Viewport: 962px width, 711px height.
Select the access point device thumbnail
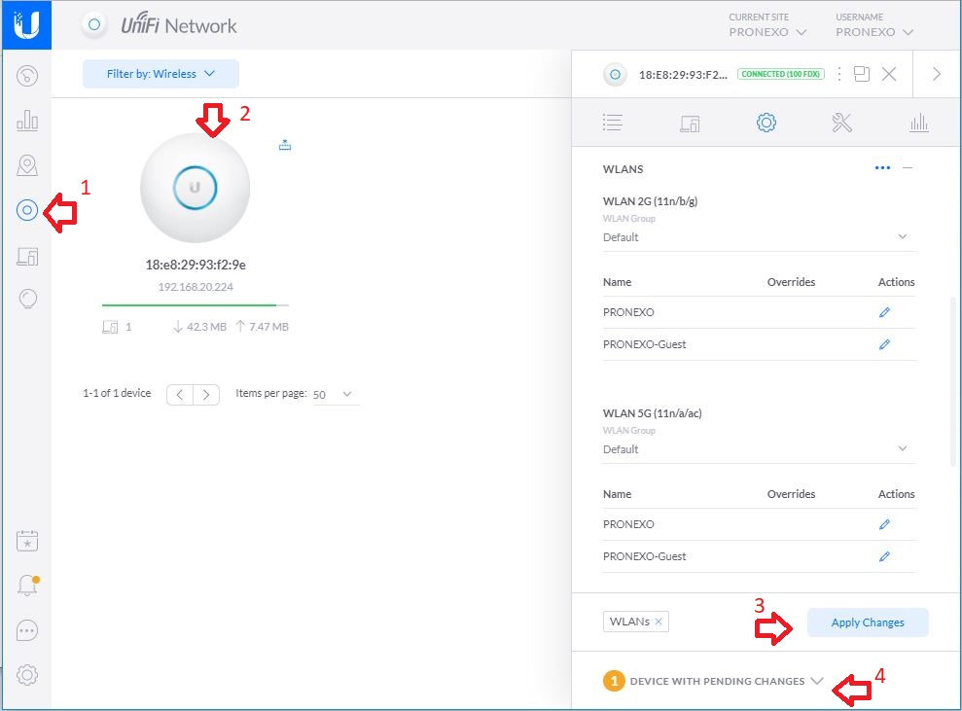(196, 188)
